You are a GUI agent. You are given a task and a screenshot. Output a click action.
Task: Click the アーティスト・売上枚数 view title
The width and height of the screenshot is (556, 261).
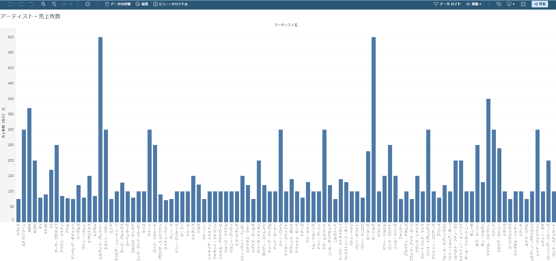tap(30, 16)
